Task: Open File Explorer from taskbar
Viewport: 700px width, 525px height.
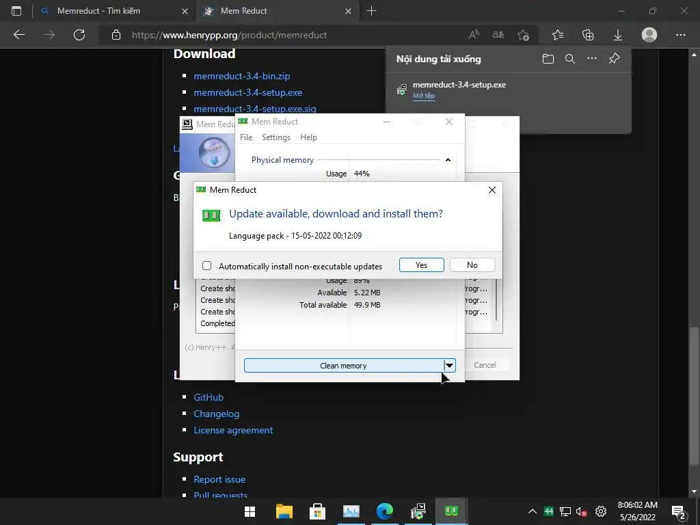Action: point(284,511)
